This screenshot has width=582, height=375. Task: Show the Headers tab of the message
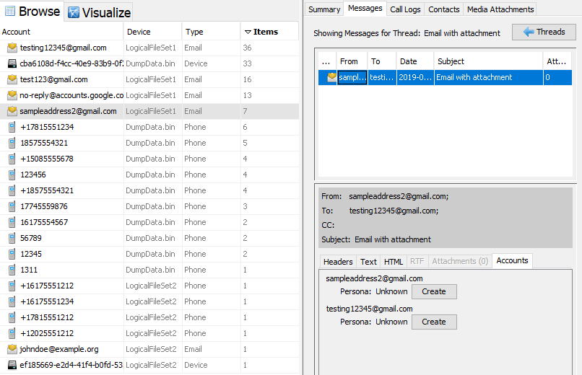point(338,262)
